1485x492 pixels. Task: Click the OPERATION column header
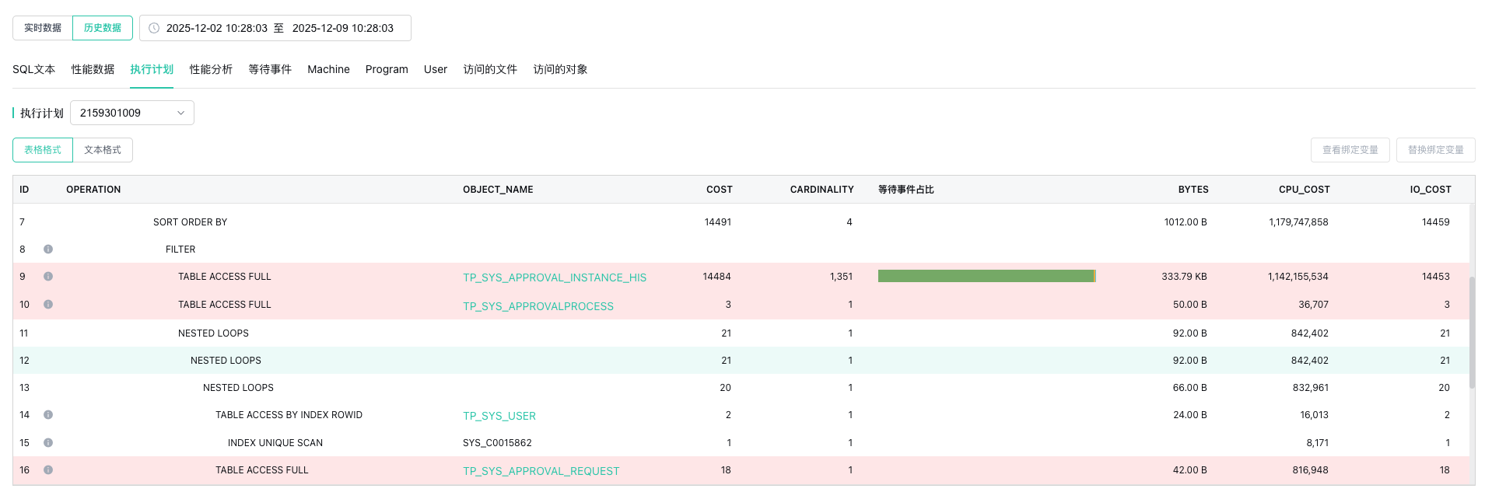click(93, 190)
